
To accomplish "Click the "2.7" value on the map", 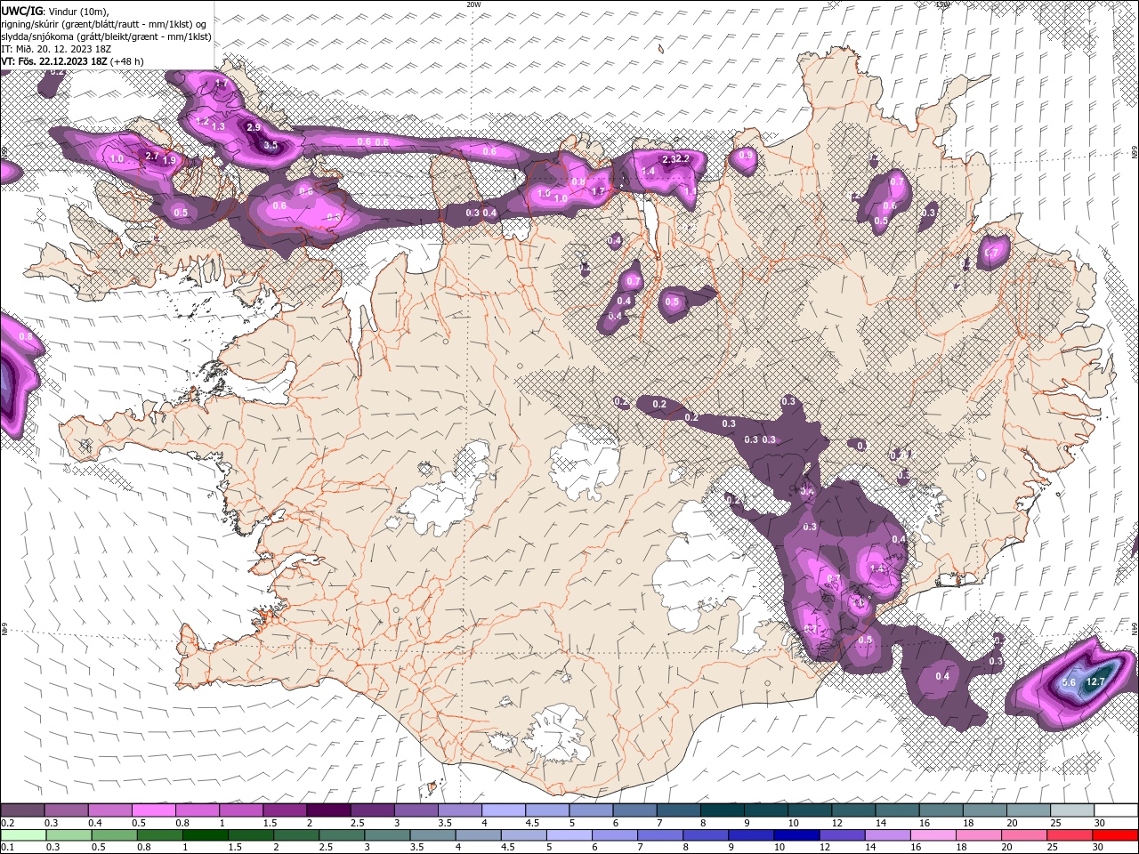I will [151, 157].
